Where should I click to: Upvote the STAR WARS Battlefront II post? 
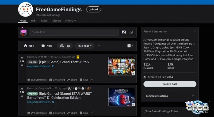click(22, 88)
